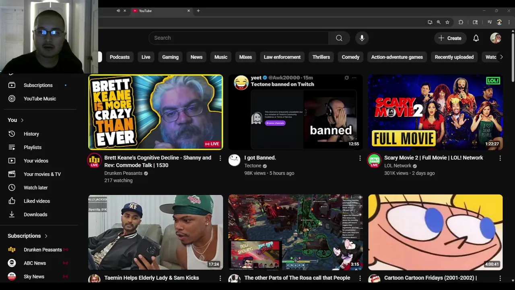Click the Liked videos thumbs-up icon
The height and width of the screenshot is (290, 515).
tap(12, 201)
